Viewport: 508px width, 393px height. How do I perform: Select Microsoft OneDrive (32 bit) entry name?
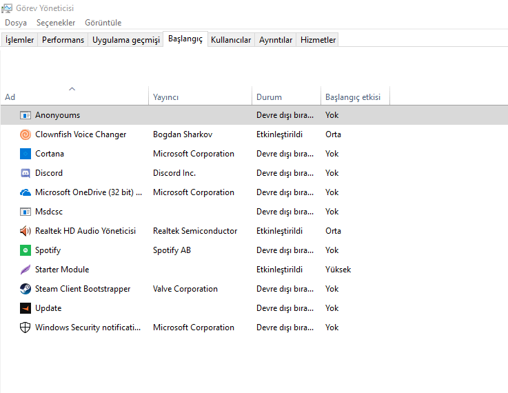[88, 192]
